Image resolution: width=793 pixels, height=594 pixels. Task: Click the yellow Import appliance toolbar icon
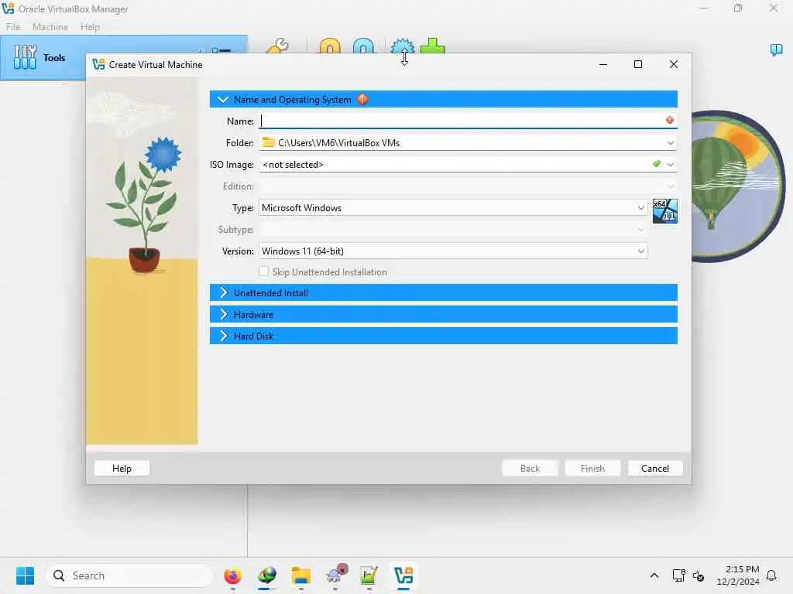[330, 46]
